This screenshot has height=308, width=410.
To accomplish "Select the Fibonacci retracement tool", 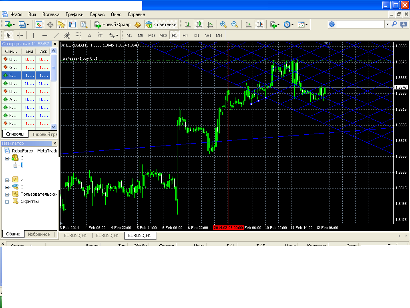I will click(78, 35).
